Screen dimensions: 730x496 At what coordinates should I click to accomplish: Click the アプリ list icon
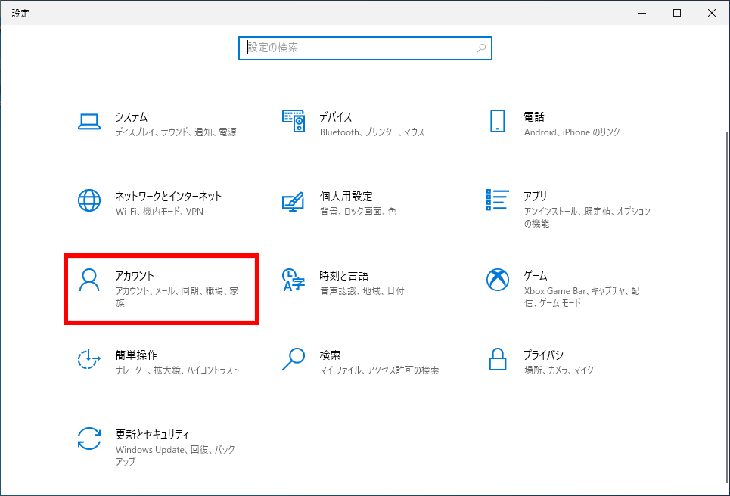[497, 200]
